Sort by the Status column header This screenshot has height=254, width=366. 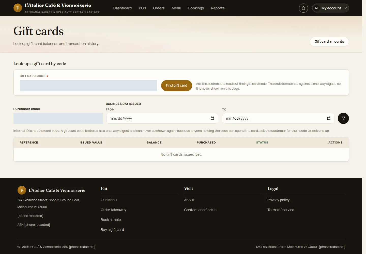(262, 142)
